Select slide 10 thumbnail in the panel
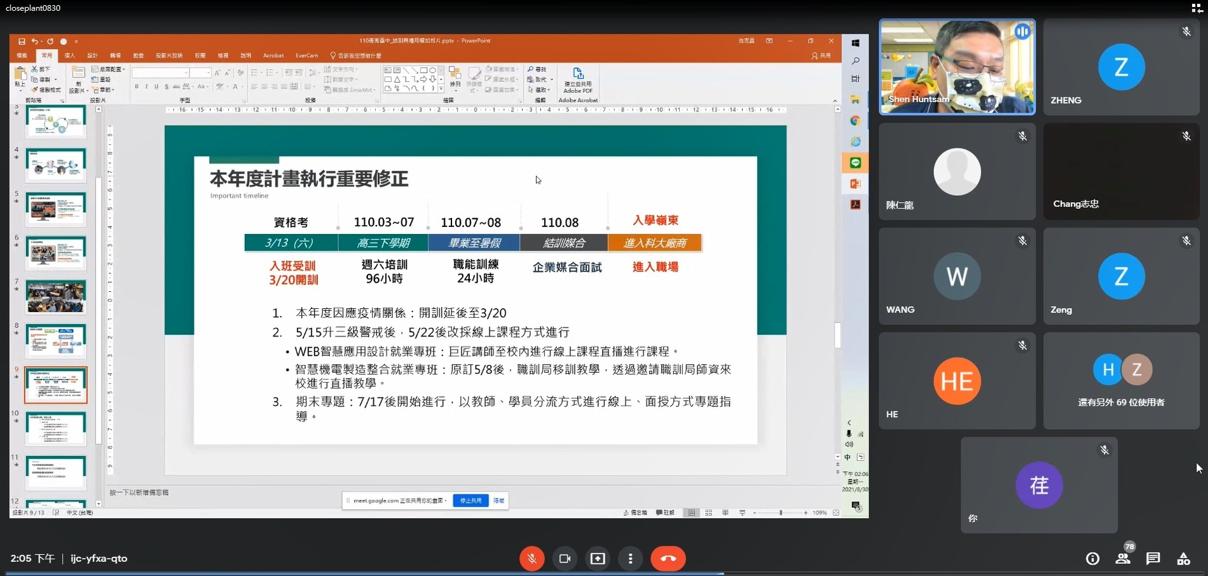Screen dimensions: 1208x576 [x=56, y=429]
